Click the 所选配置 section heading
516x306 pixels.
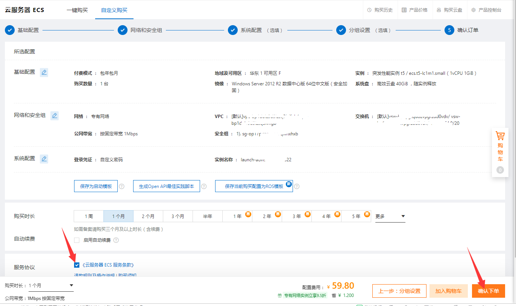coord(24,52)
